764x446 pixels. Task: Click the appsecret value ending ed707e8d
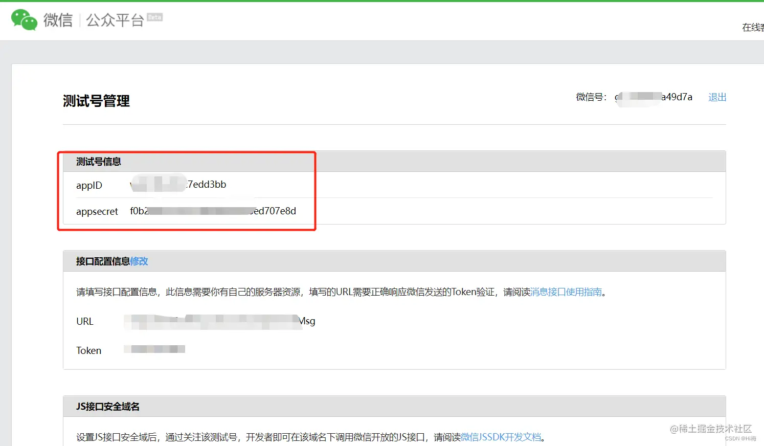[x=213, y=211]
